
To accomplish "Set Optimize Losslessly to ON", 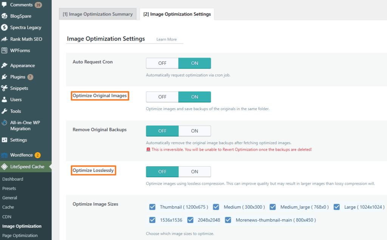I will tap(195, 172).
